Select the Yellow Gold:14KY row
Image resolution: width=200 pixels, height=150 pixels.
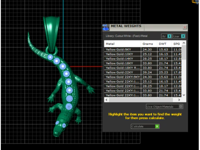click(143, 59)
